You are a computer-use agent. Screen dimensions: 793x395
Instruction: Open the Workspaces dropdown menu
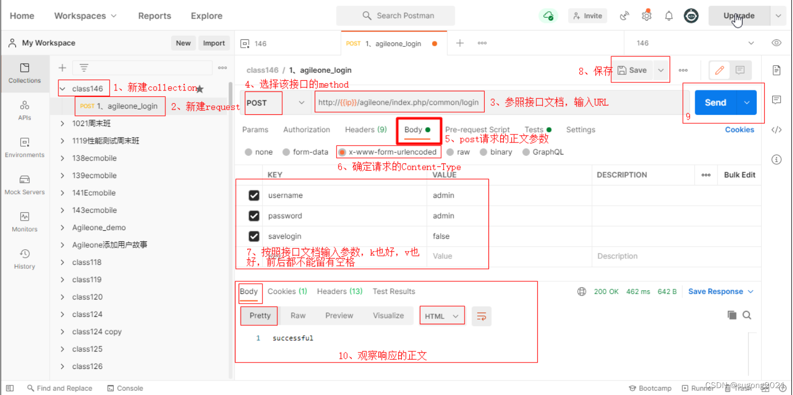tap(85, 16)
